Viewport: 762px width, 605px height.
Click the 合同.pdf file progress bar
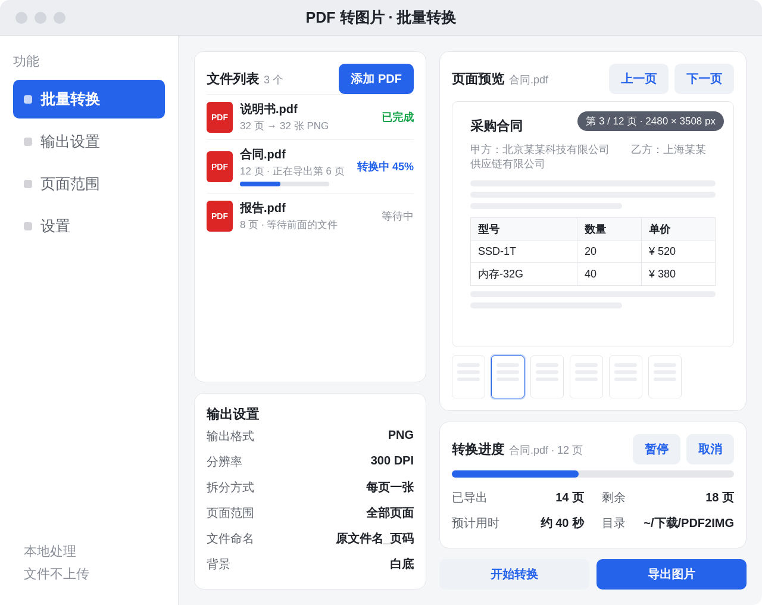click(285, 184)
